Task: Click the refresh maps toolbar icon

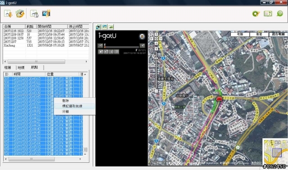Action: click(x=20, y=14)
